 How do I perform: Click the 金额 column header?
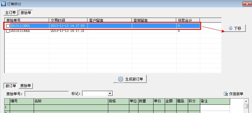click(171, 101)
